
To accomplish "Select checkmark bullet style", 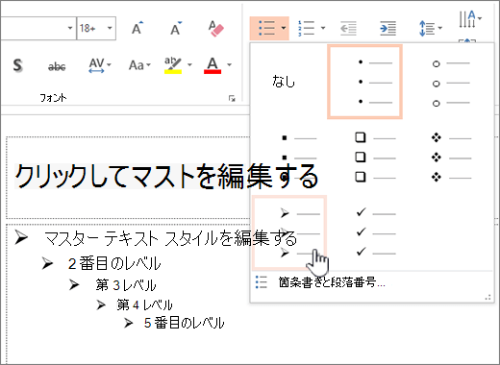I will (376, 232).
